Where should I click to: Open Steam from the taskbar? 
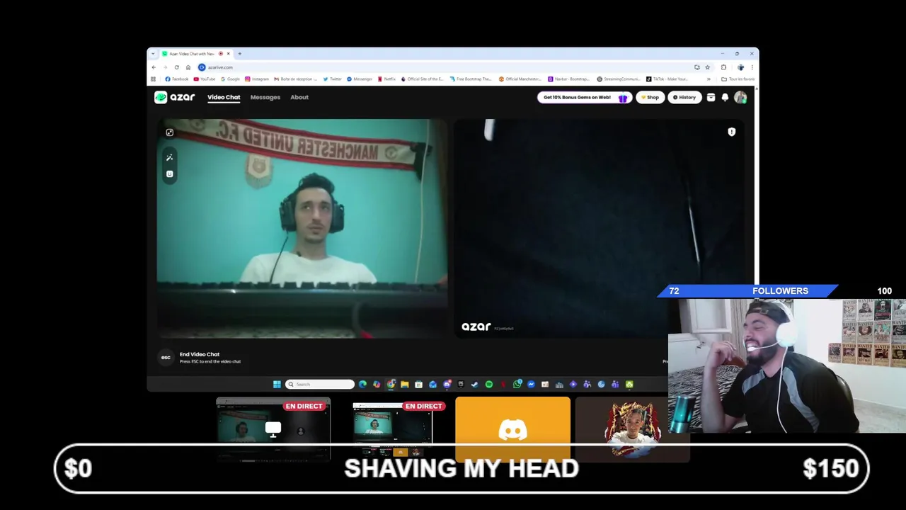tap(474, 384)
